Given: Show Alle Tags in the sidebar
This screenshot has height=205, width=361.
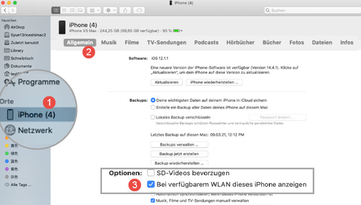Looking at the screenshot, I should tap(18, 185).
